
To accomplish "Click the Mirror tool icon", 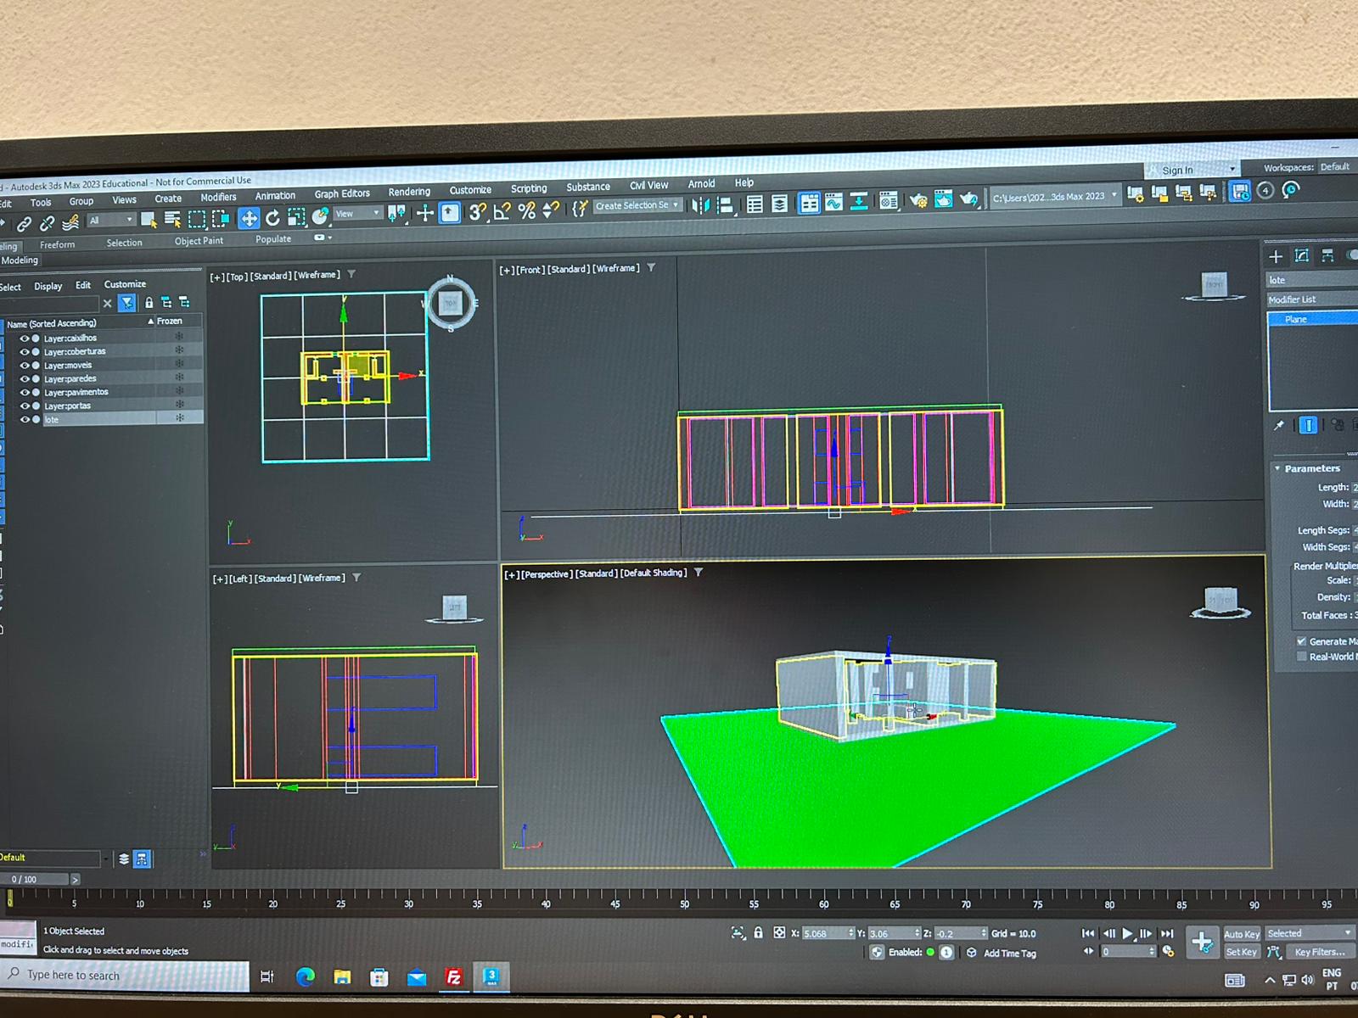I will click(700, 206).
